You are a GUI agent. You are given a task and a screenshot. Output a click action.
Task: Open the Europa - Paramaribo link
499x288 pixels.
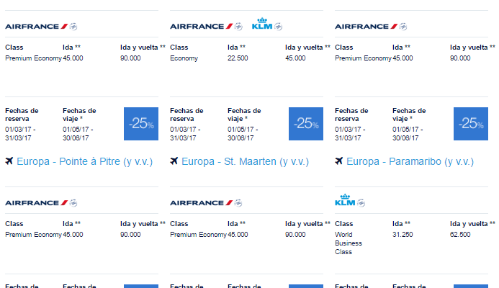pyautogui.click(x=410, y=161)
